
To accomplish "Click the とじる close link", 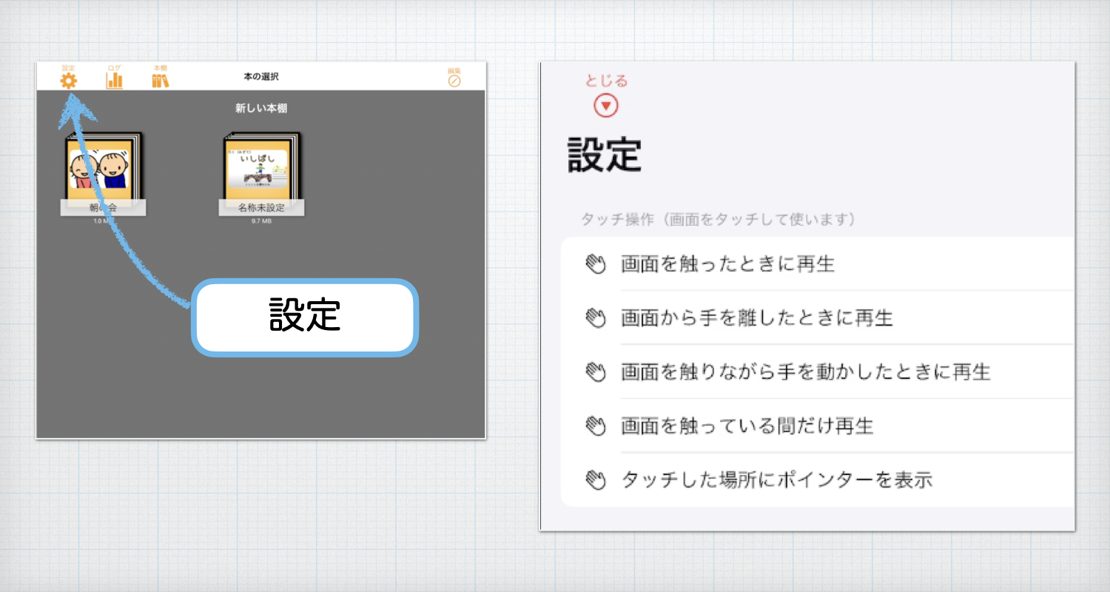I will 605,81.
